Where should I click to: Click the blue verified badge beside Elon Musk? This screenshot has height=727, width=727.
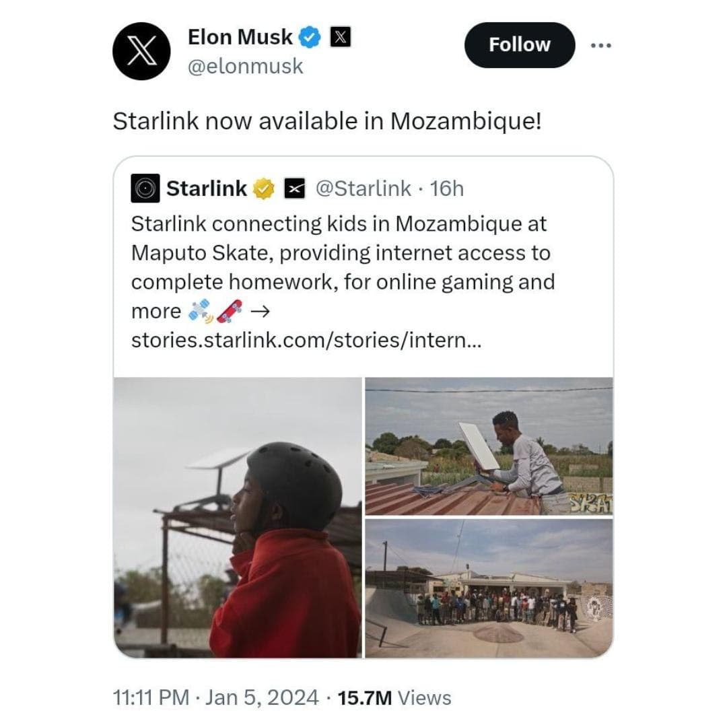[x=309, y=38]
